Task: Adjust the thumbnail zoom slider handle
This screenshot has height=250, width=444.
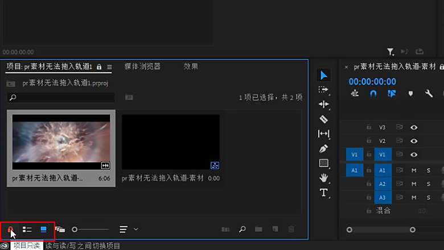Action: click(x=75, y=230)
